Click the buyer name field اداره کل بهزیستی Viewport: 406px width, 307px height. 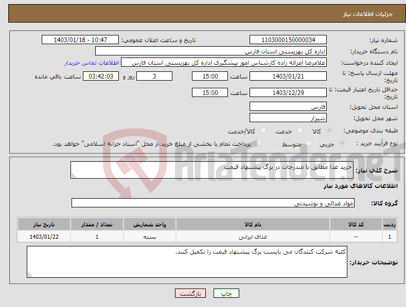pos(211,51)
